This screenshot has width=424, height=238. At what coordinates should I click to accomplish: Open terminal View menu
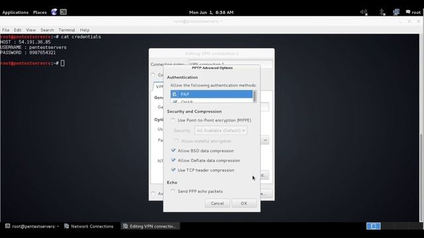pos(31,30)
